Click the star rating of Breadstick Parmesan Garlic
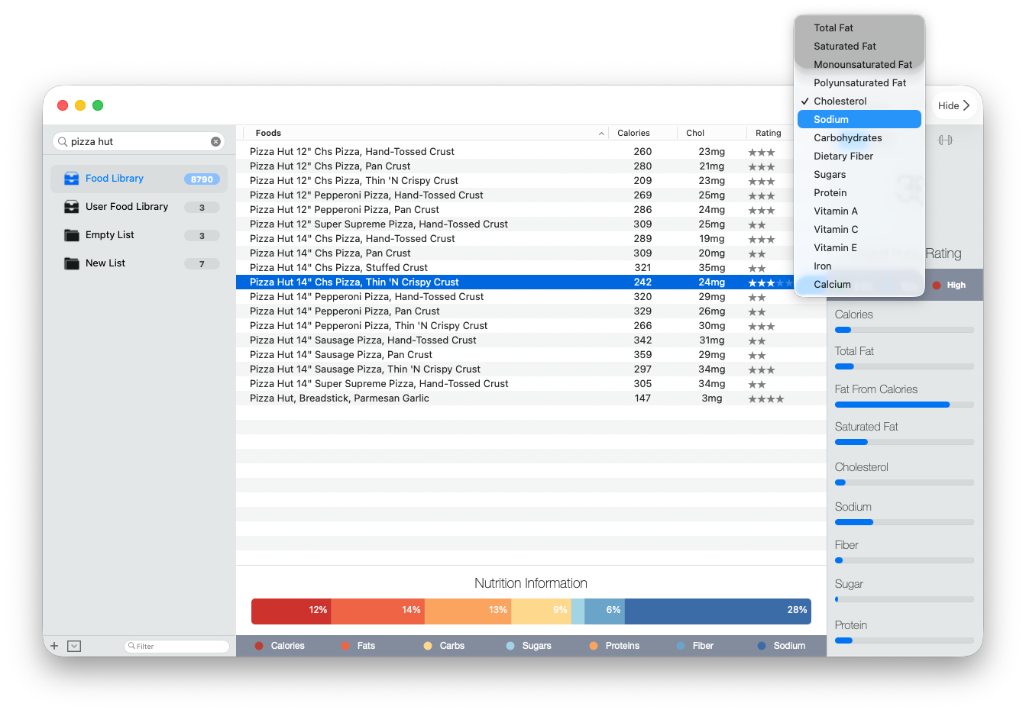Image resolution: width=1026 pixels, height=713 pixels. coord(766,399)
